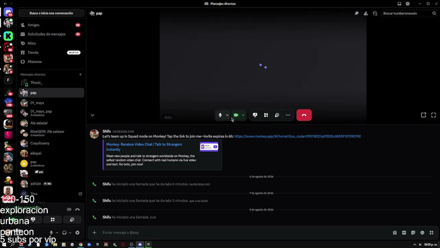Open camera options arrow beside the camera button

[243, 115]
